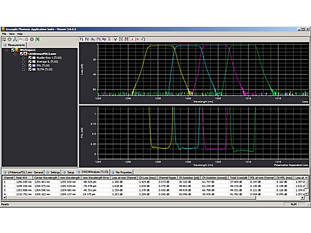
Task: Collapse the Workspace tree node
Action: click(x=6, y=50)
